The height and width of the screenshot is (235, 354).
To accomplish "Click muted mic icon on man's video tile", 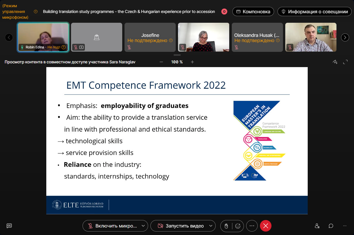I will (290, 47).
